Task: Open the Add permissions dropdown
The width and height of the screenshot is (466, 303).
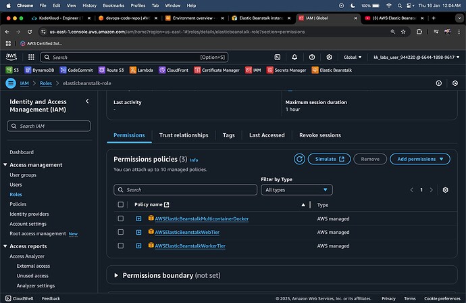Action: point(419,159)
